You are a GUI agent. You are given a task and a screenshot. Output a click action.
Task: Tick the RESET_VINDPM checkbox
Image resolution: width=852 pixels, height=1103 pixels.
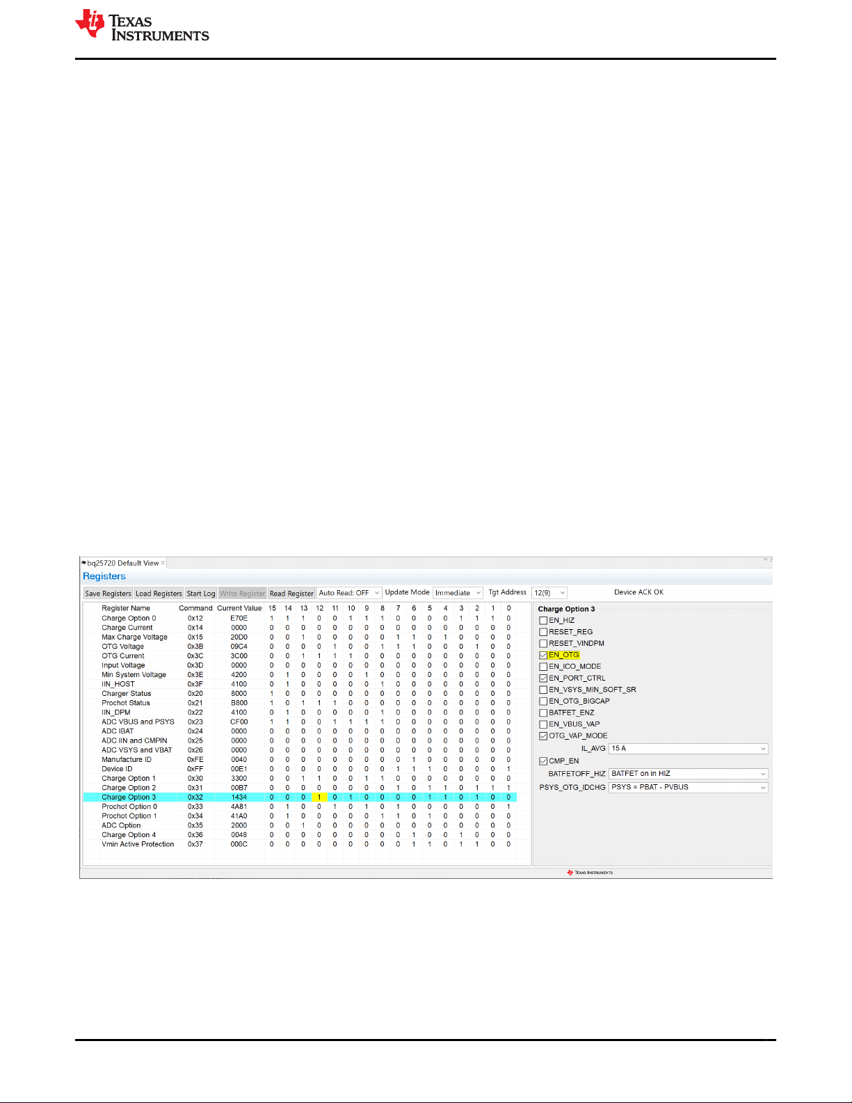tap(543, 643)
